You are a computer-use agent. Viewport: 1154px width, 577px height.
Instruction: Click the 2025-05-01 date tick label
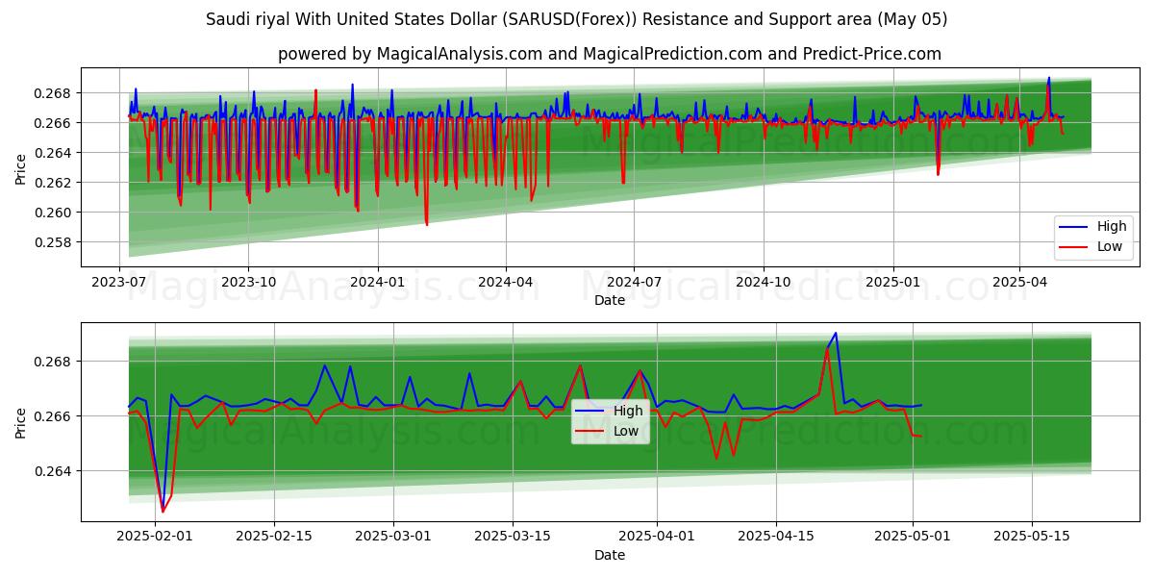[914, 536]
